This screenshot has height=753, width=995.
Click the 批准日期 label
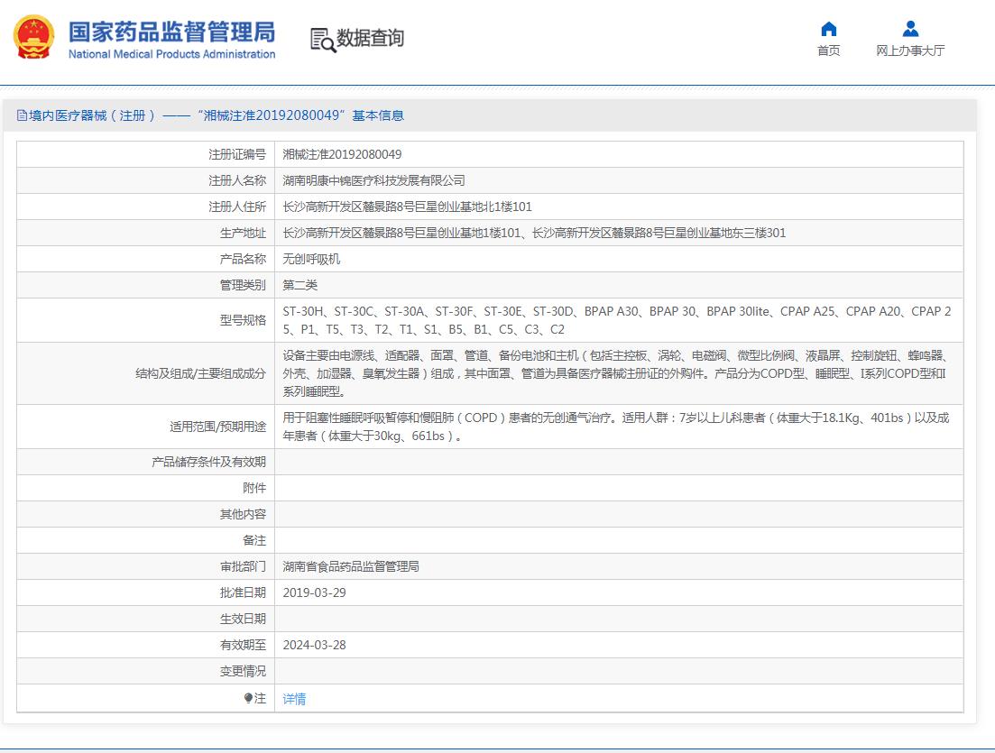pos(243,592)
